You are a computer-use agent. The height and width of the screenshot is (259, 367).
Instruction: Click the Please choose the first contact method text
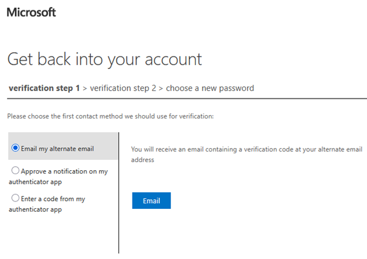(x=110, y=116)
